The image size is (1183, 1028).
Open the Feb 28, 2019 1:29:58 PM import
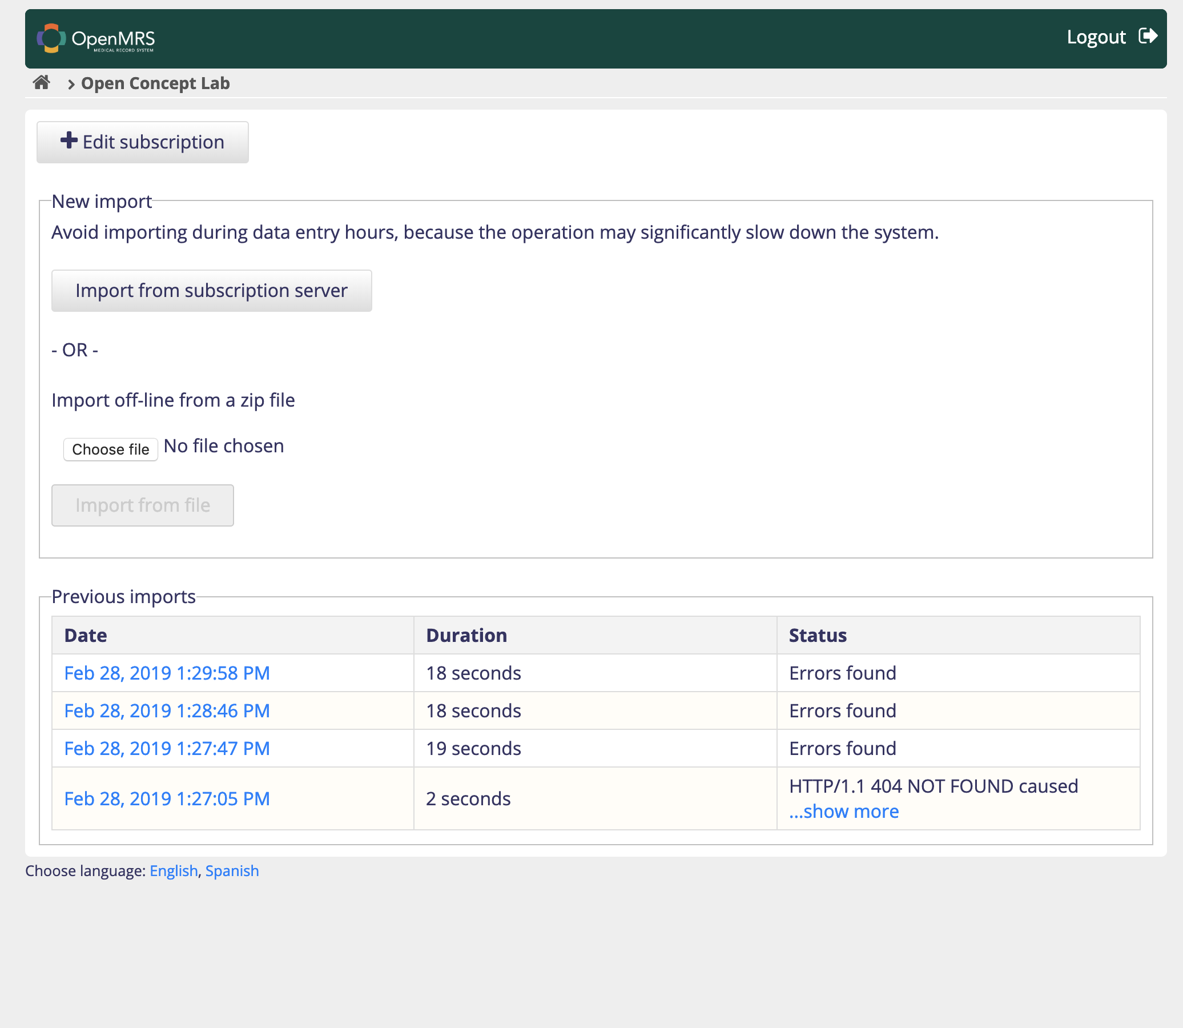[x=166, y=672]
